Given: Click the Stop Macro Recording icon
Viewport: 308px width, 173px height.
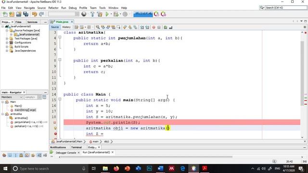Looking at the screenshot, I should click(159, 27).
